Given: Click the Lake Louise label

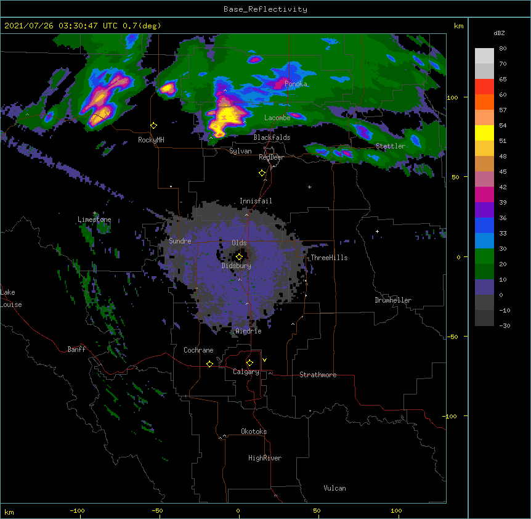Looking at the screenshot, I should [11, 298].
